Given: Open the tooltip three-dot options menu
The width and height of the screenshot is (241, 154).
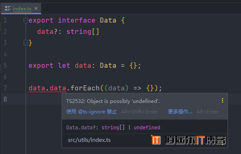Looking at the screenshot, I should point(223,100).
